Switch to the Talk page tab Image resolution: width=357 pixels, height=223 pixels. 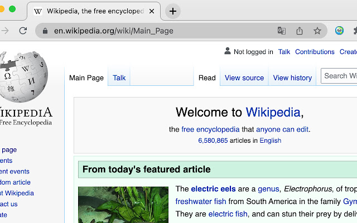pyautogui.click(x=119, y=78)
